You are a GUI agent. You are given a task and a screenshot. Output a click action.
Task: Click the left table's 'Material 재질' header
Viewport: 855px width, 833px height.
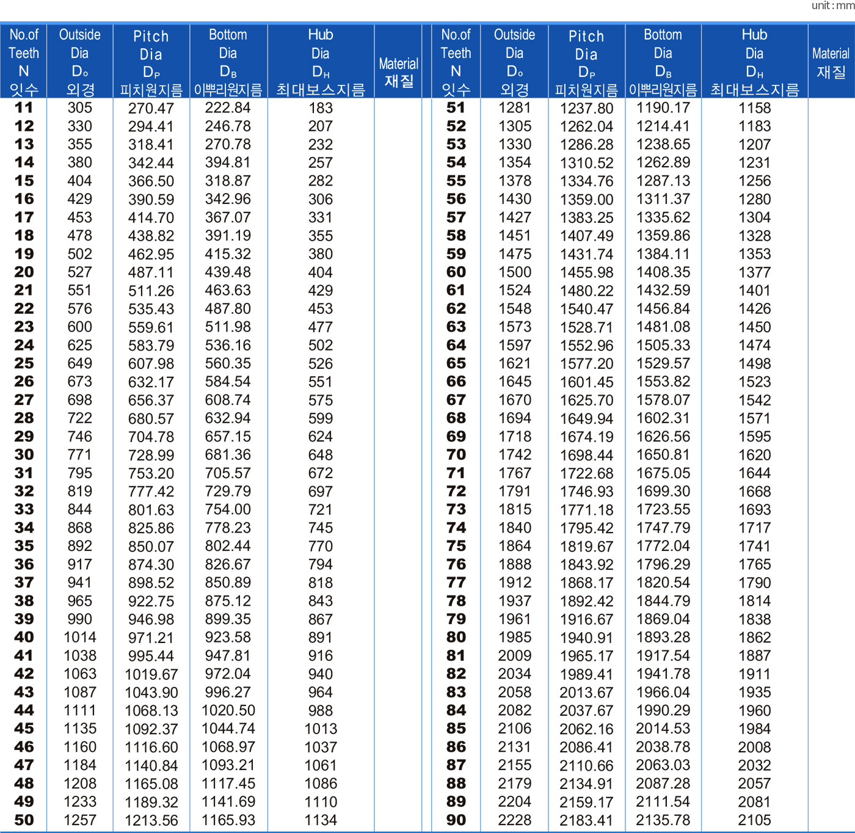coord(398,62)
